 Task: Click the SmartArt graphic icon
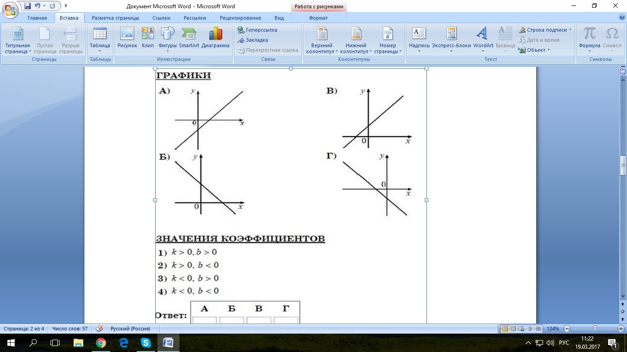[189, 38]
